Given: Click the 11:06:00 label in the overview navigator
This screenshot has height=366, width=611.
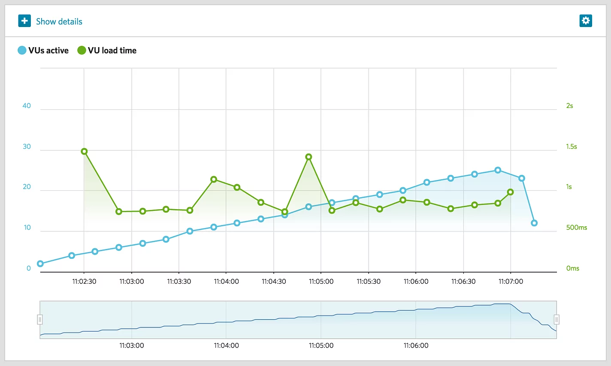Looking at the screenshot, I should click(x=416, y=345).
